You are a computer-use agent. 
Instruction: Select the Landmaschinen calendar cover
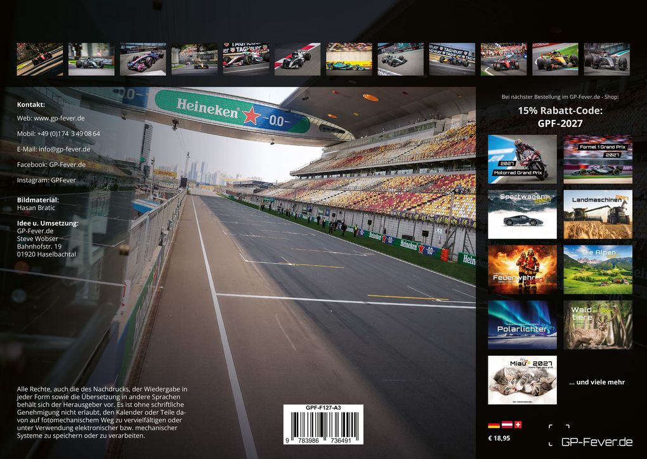pos(598,214)
